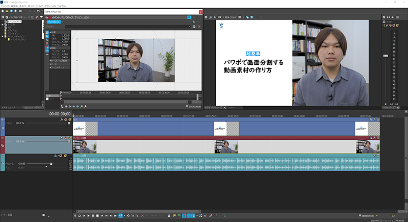This screenshot has height=222, width=408.
Task: Click the Undo arrow icon
Action: [x=38, y=11]
